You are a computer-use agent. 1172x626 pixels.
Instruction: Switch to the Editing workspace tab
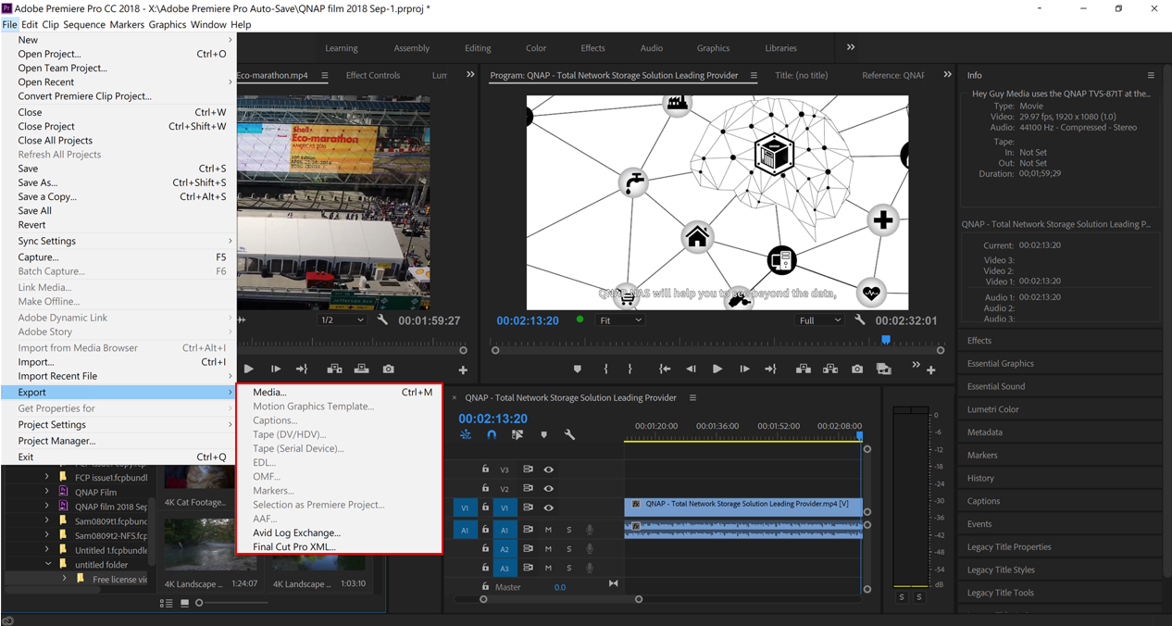pos(478,48)
